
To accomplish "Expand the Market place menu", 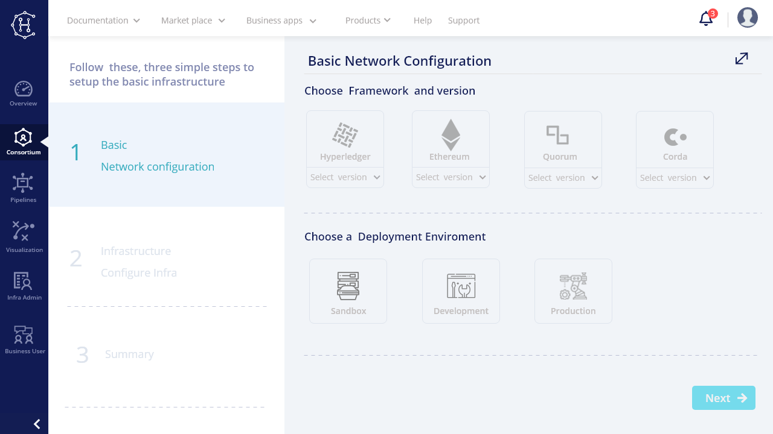I will click(x=193, y=20).
